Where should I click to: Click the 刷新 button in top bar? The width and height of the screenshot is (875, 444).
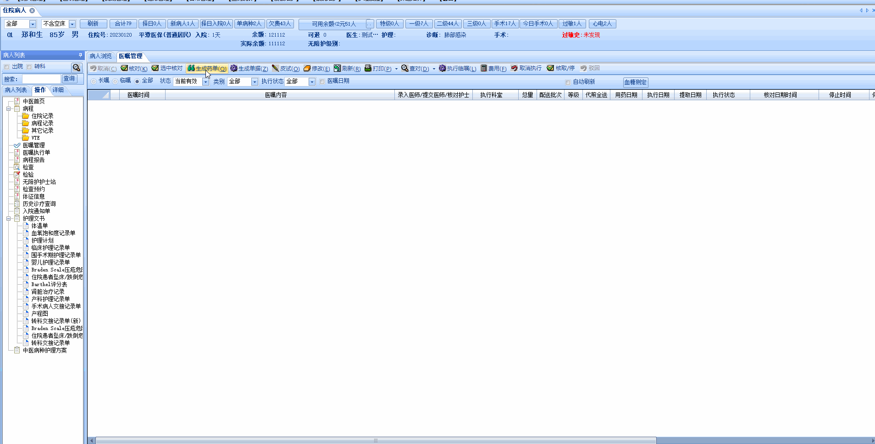click(x=93, y=24)
